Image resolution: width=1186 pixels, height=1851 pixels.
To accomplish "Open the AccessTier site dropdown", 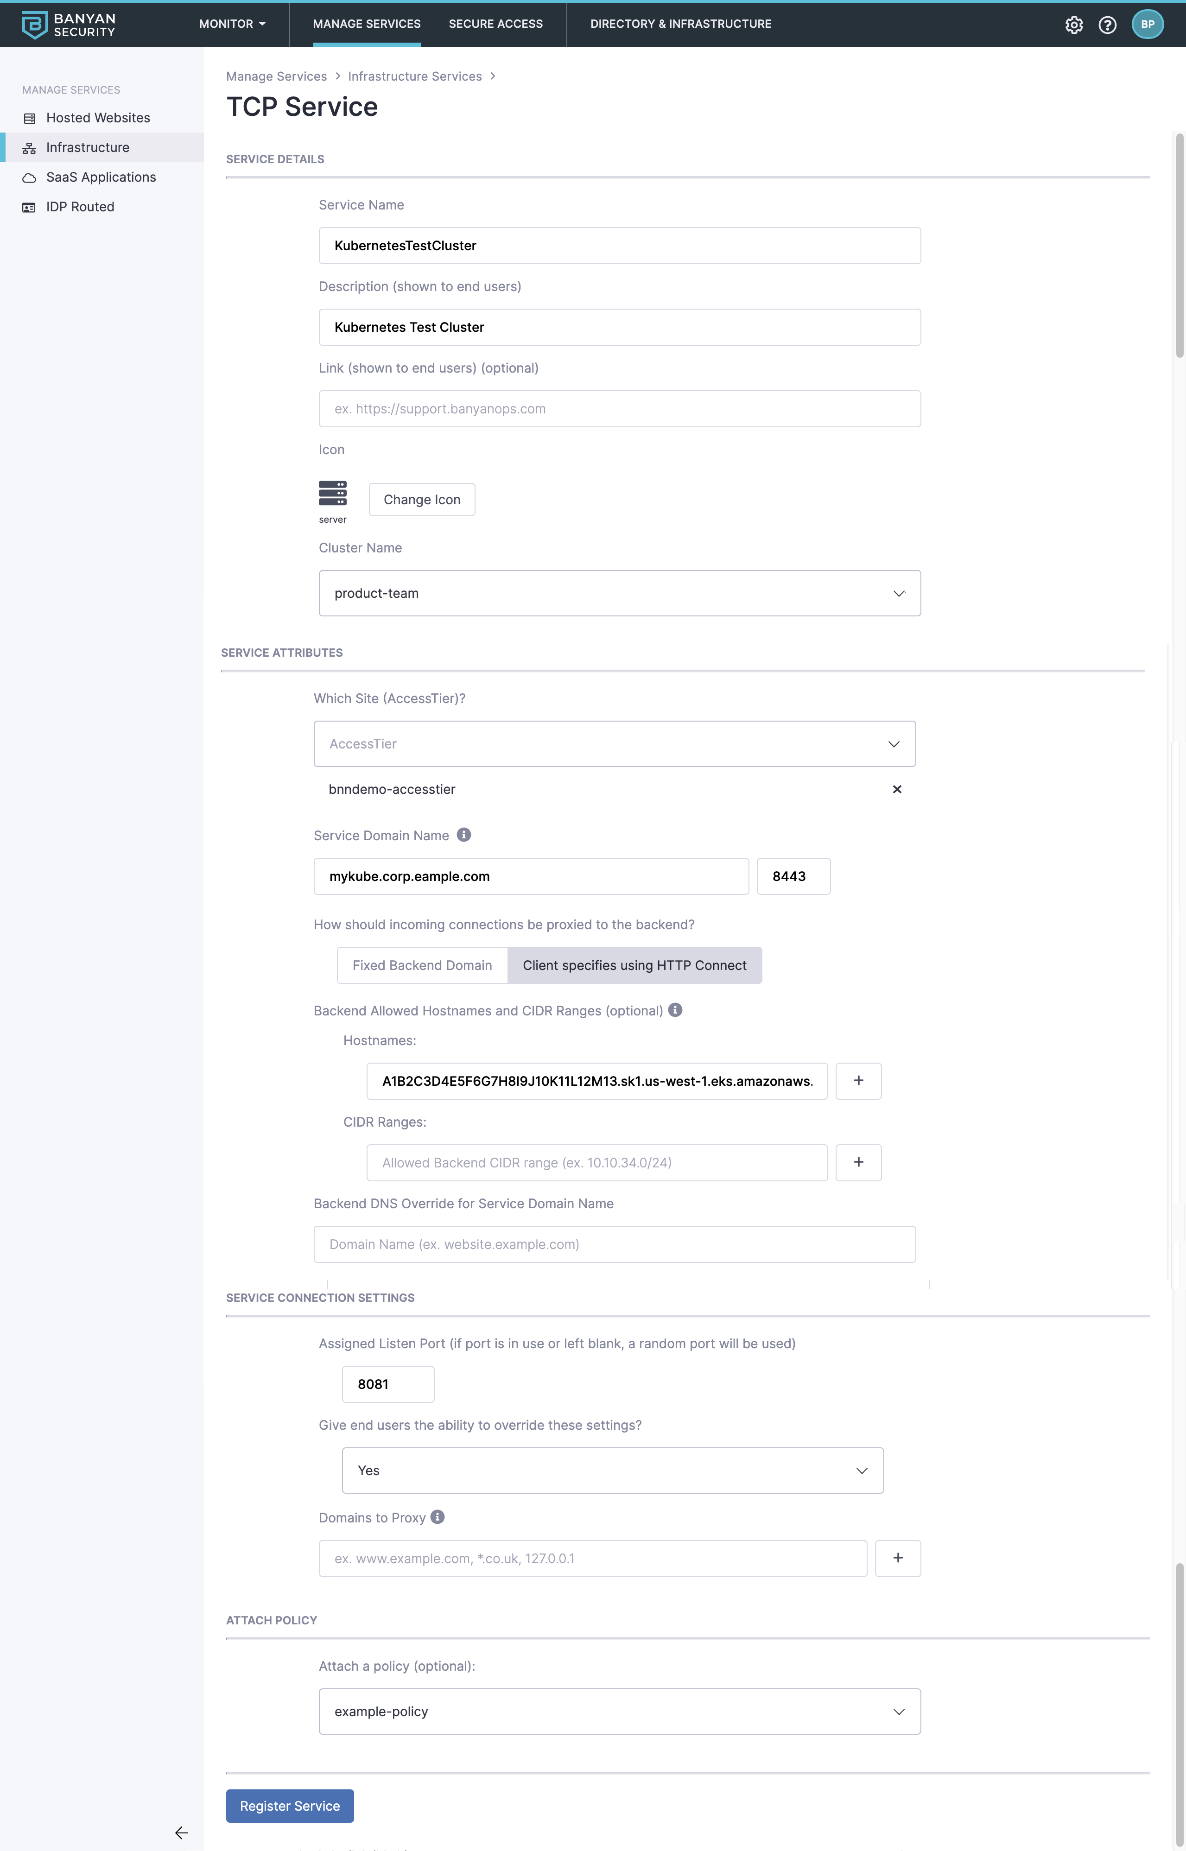I will [615, 744].
